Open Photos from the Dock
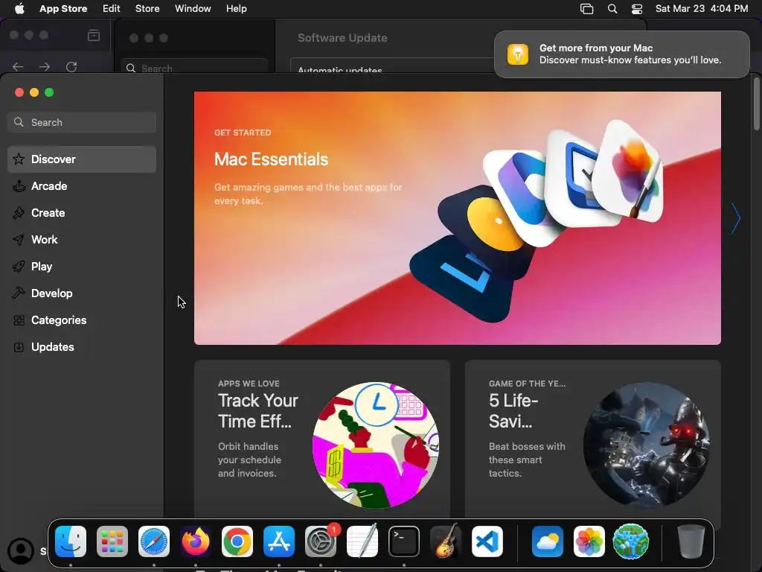The image size is (762, 572). click(589, 541)
